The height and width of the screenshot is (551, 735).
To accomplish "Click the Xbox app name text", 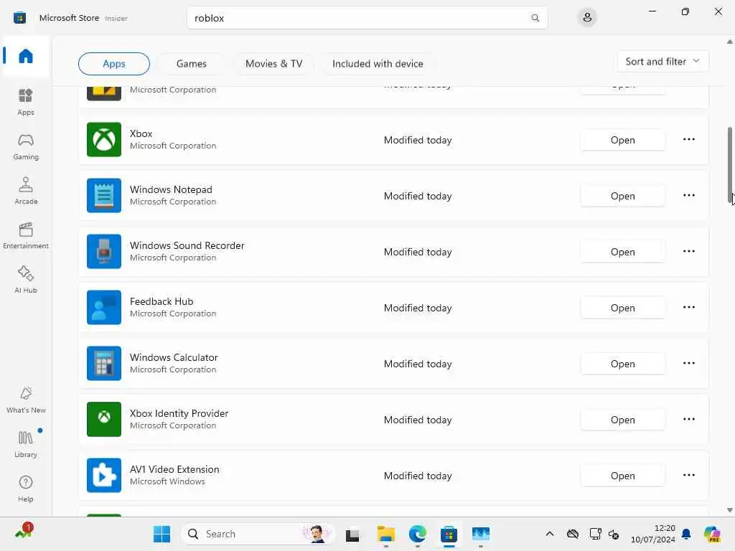I will coord(141,133).
